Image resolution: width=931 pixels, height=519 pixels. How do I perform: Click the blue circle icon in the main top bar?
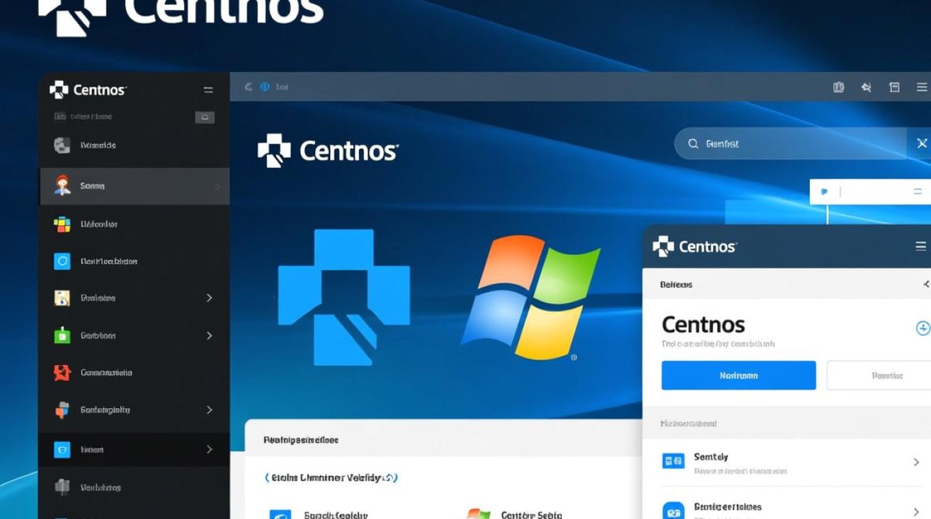265,87
